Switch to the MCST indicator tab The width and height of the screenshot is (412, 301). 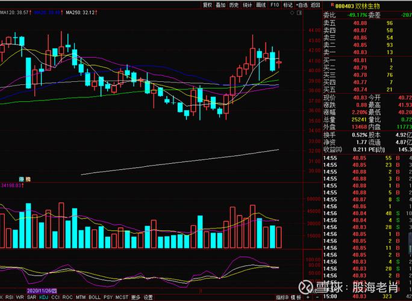tap(122, 297)
